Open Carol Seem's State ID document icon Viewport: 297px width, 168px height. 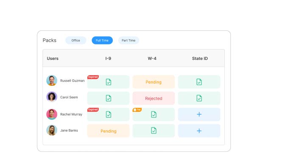tap(199, 98)
